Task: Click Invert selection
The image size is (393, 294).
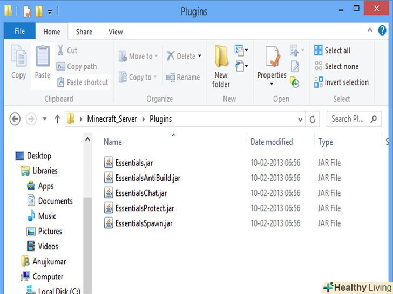Action: (x=342, y=82)
